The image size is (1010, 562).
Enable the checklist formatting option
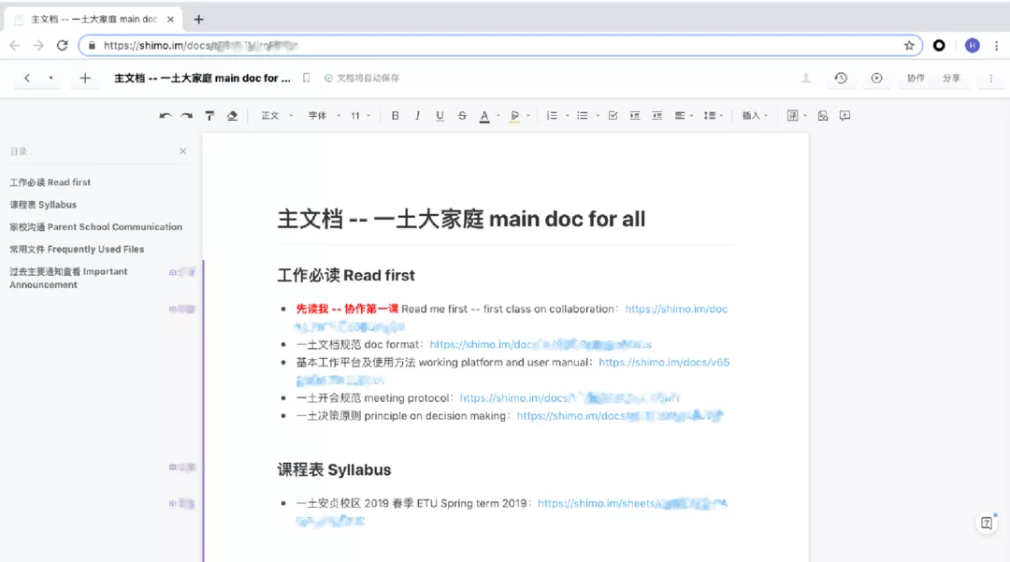coord(612,115)
